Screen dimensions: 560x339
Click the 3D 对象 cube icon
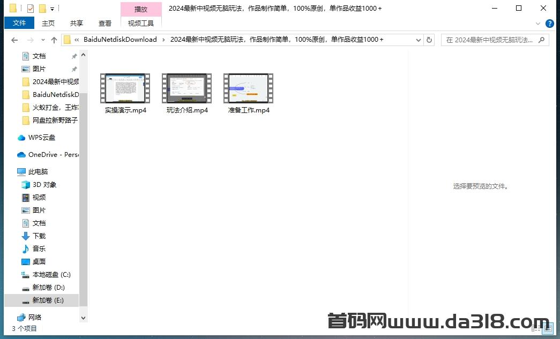coord(26,185)
